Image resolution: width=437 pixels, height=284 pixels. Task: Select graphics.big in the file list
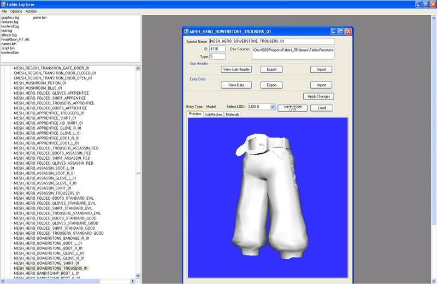pos(10,18)
